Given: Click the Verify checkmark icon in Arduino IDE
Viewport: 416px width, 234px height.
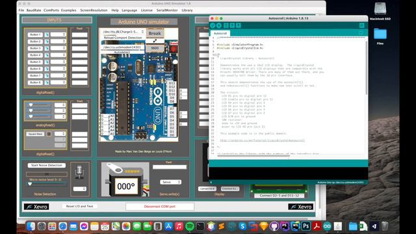Looking at the screenshot, I should click(x=213, y=25).
